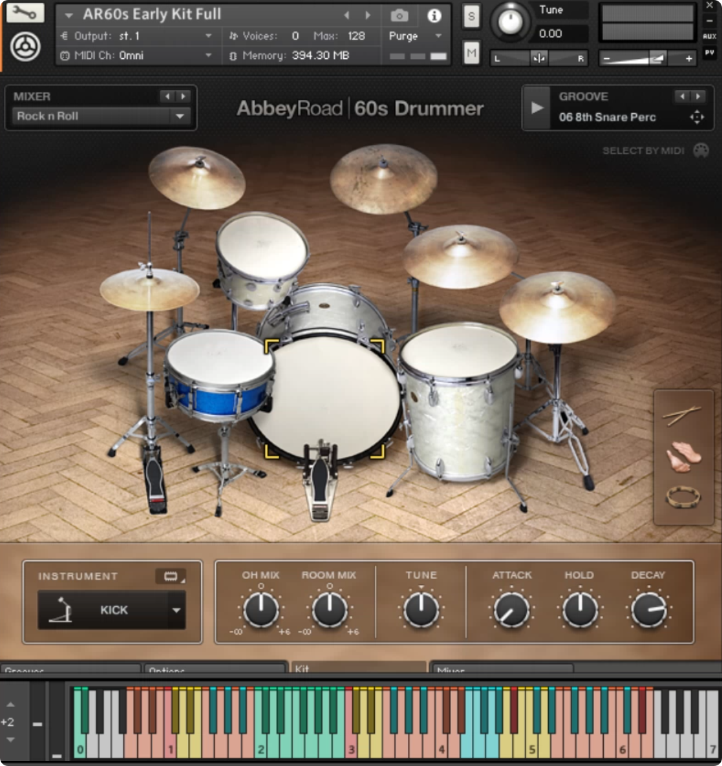Screen dimensions: 722x766
Task: Adjust the ATTACK knob
Action: (511, 610)
